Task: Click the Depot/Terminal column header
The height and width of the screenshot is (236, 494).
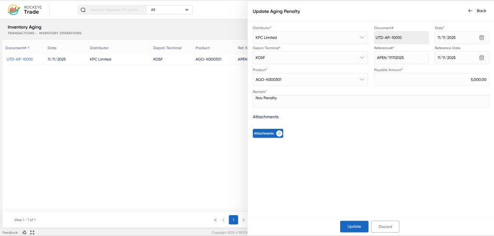Action: pyautogui.click(x=167, y=48)
